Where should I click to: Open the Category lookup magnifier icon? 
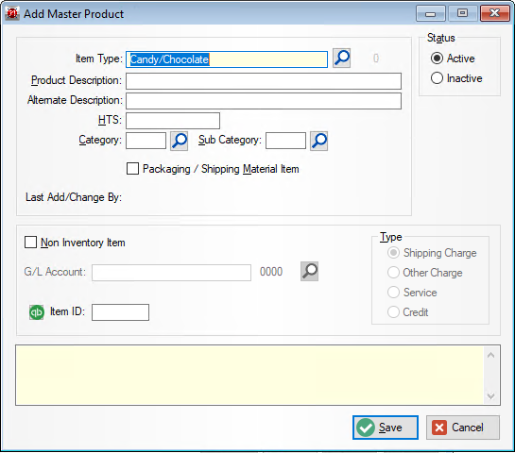(179, 141)
